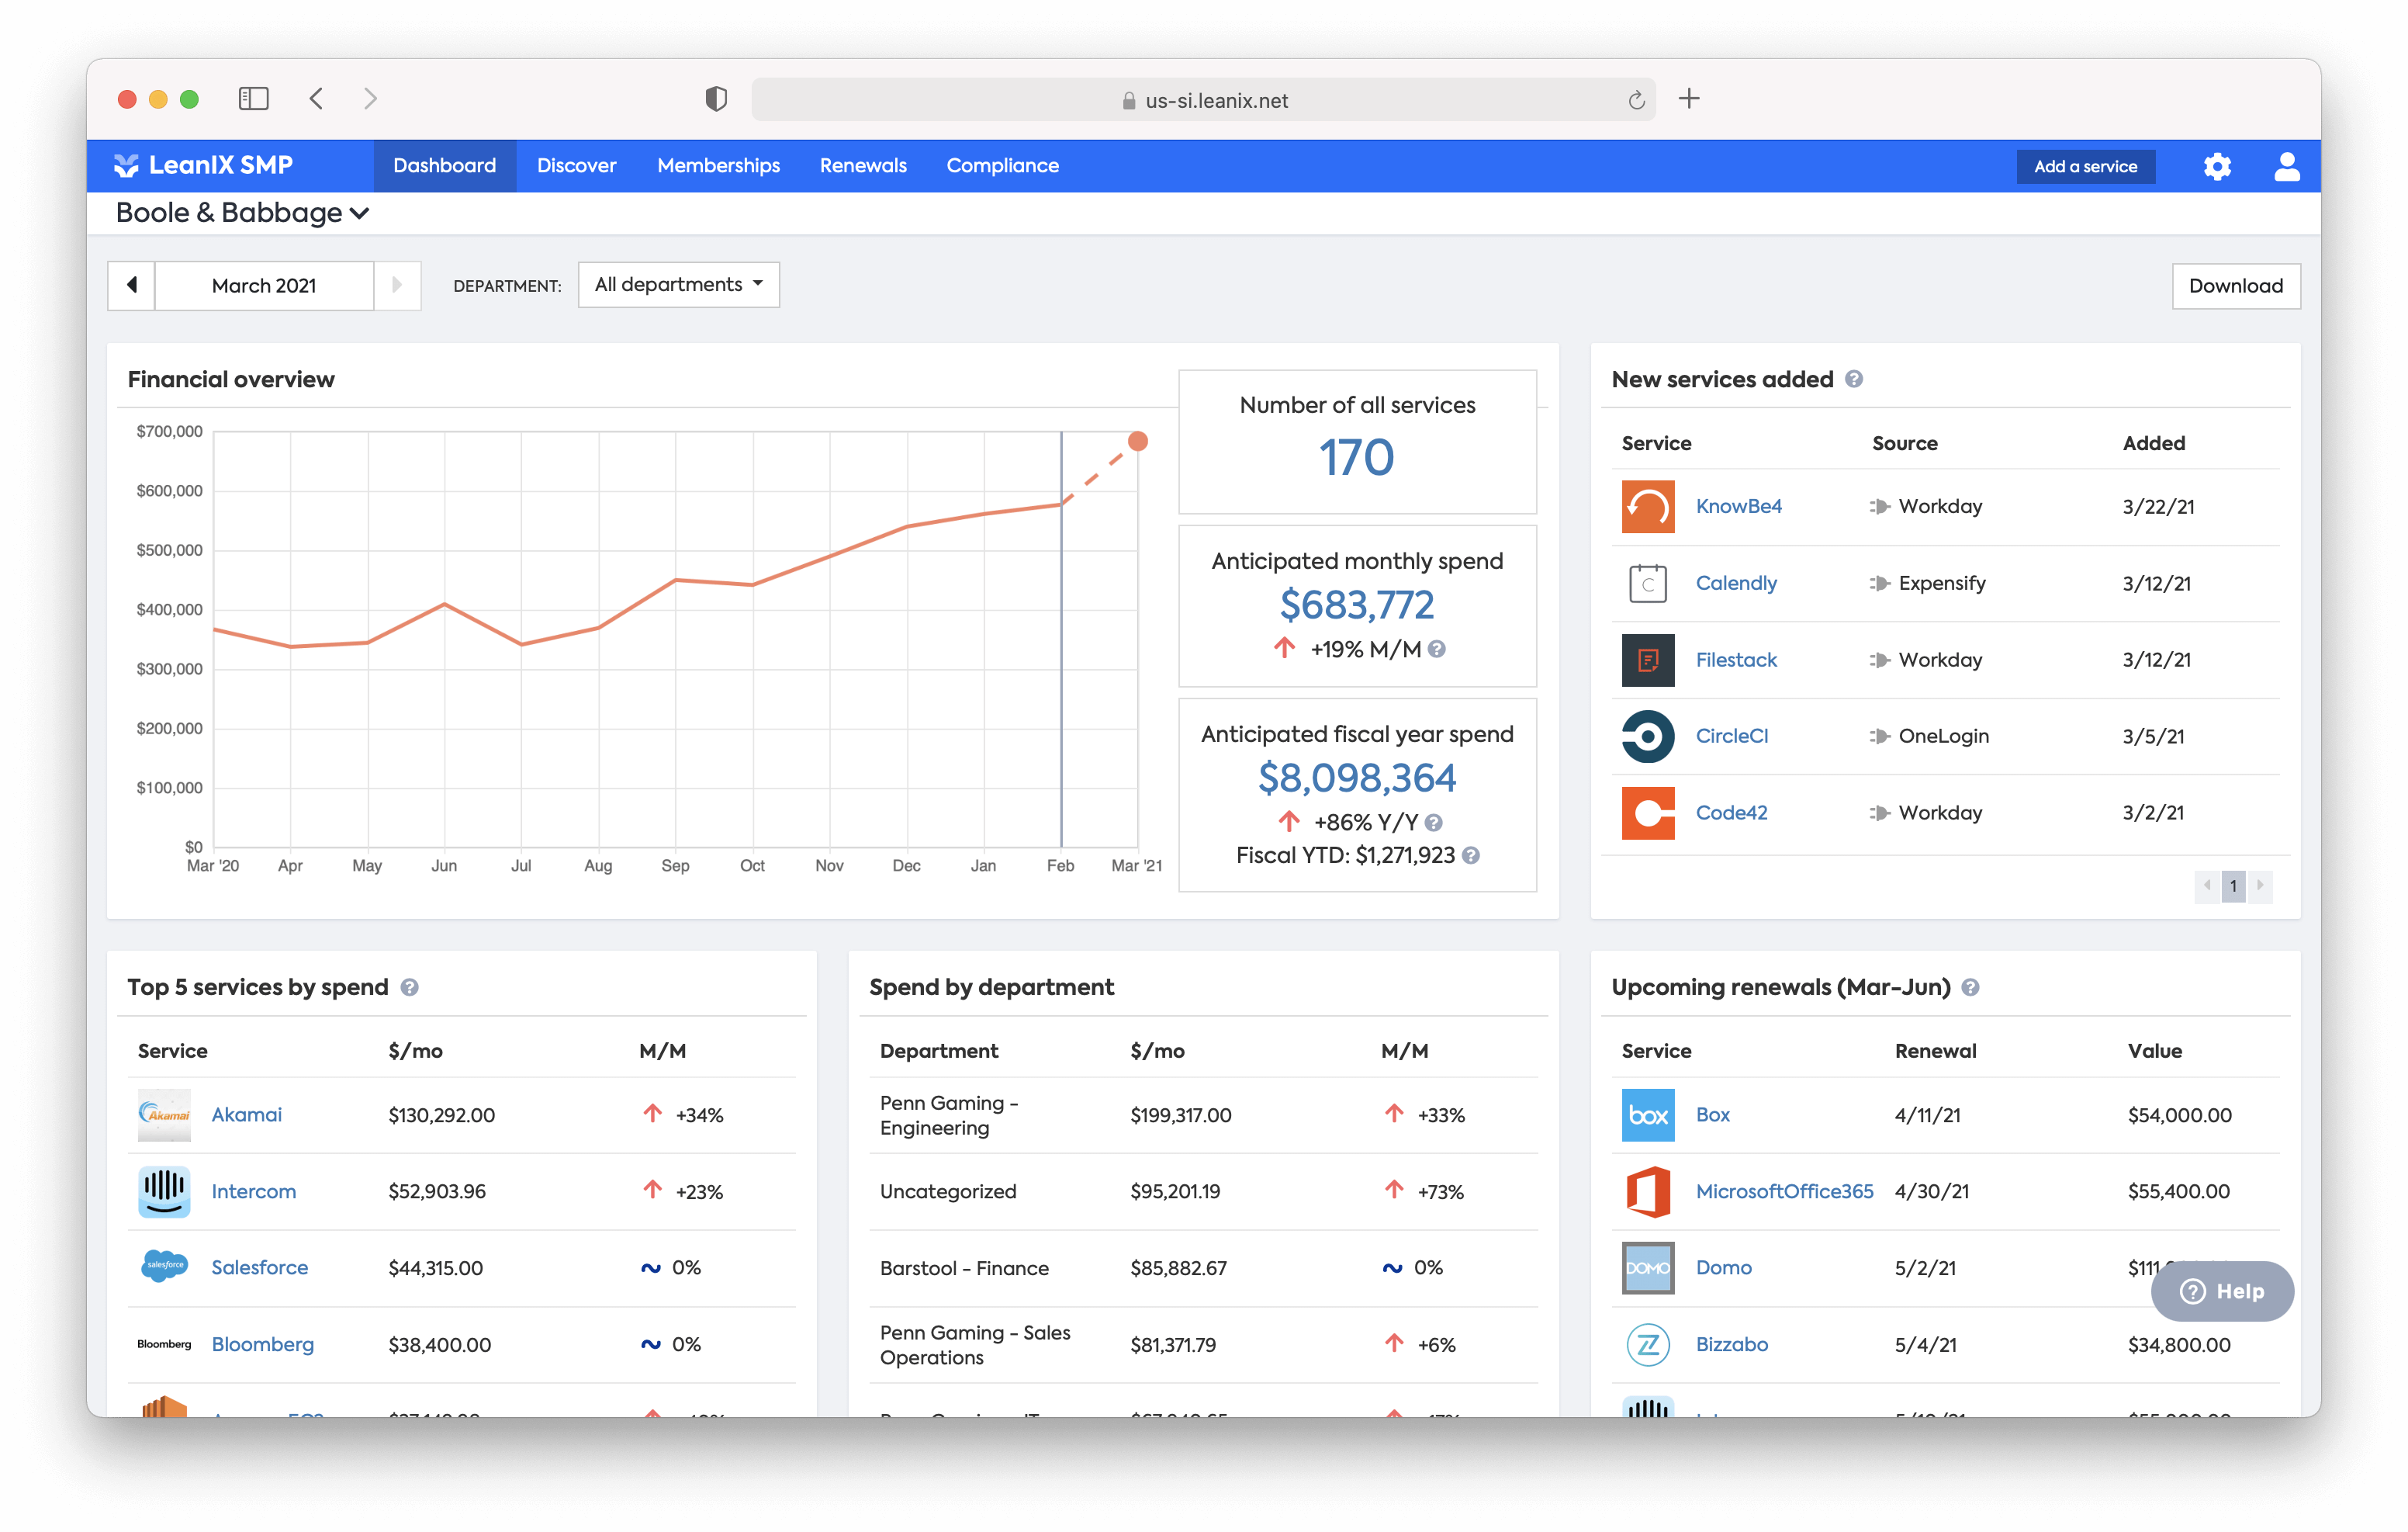Open the Intercom link in top services

253,1191
